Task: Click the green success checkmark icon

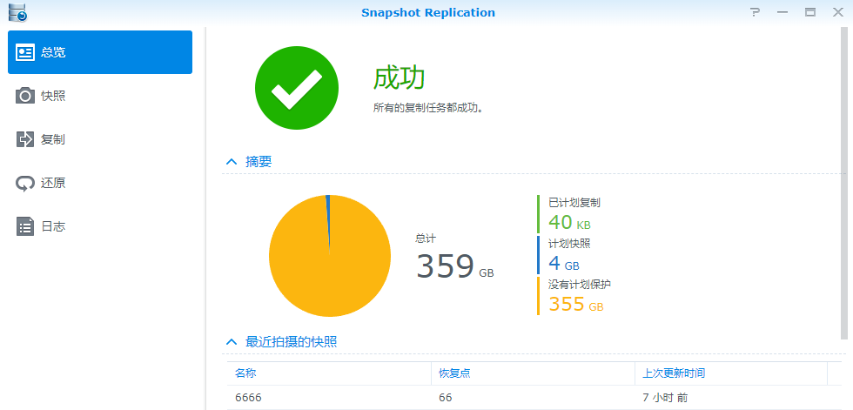Action: point(297,88)
